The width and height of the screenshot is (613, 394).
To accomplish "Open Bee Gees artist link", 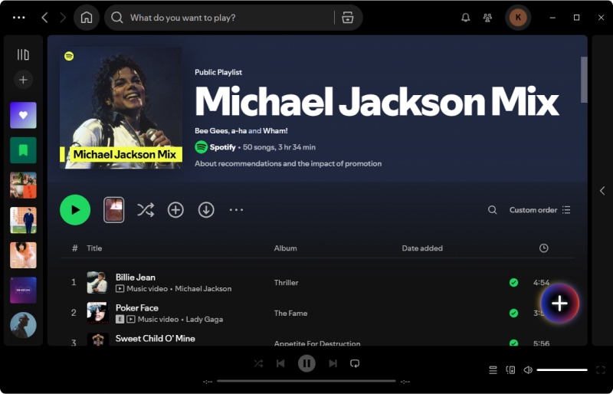I will pyautogui.click(x=211, y=130).
